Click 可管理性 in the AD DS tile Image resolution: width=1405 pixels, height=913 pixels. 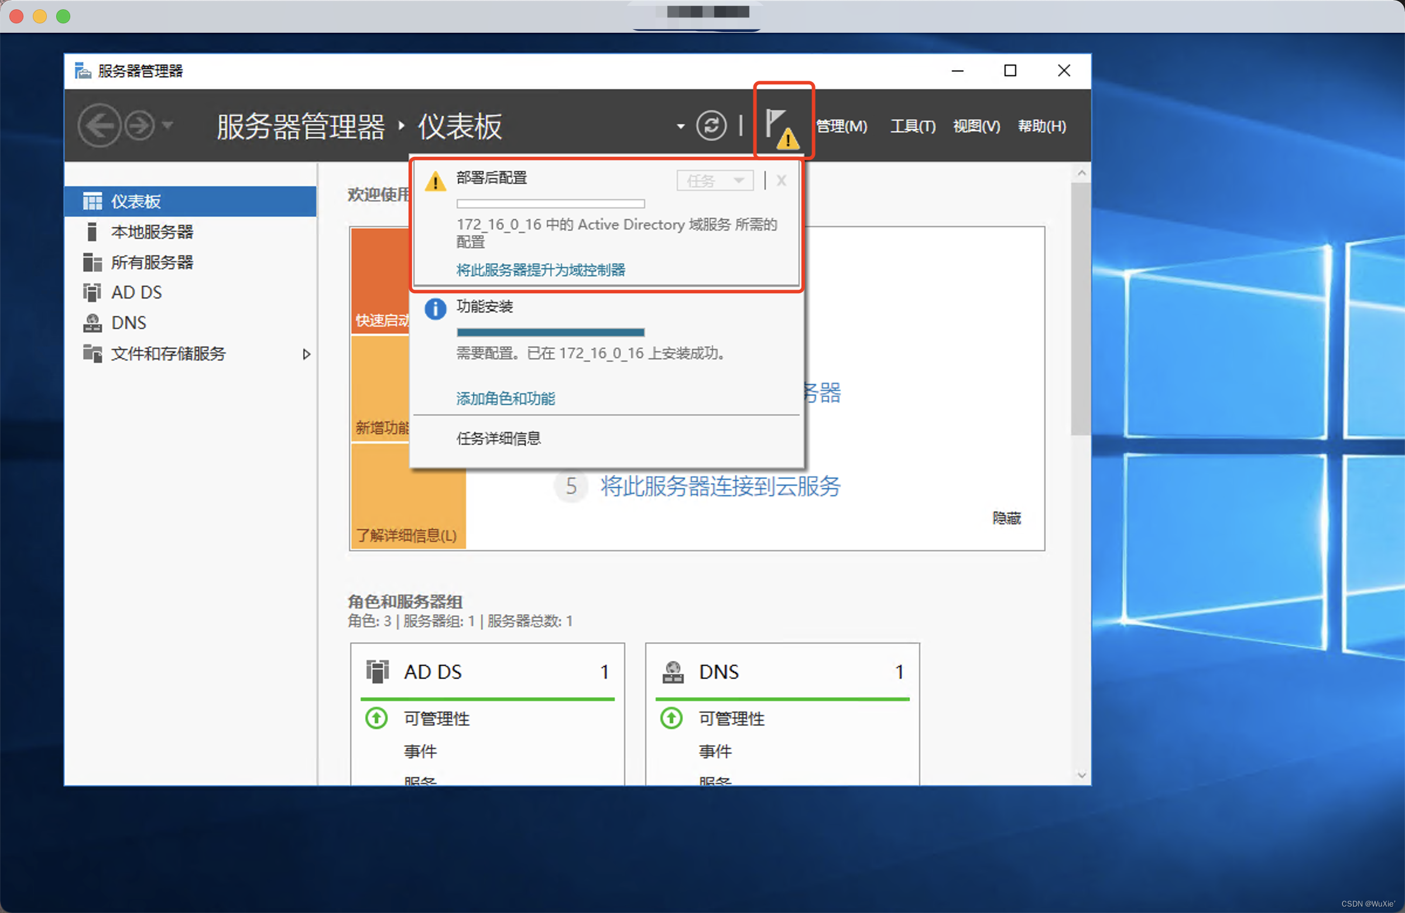pyautogui.click(x=436, y=719)
